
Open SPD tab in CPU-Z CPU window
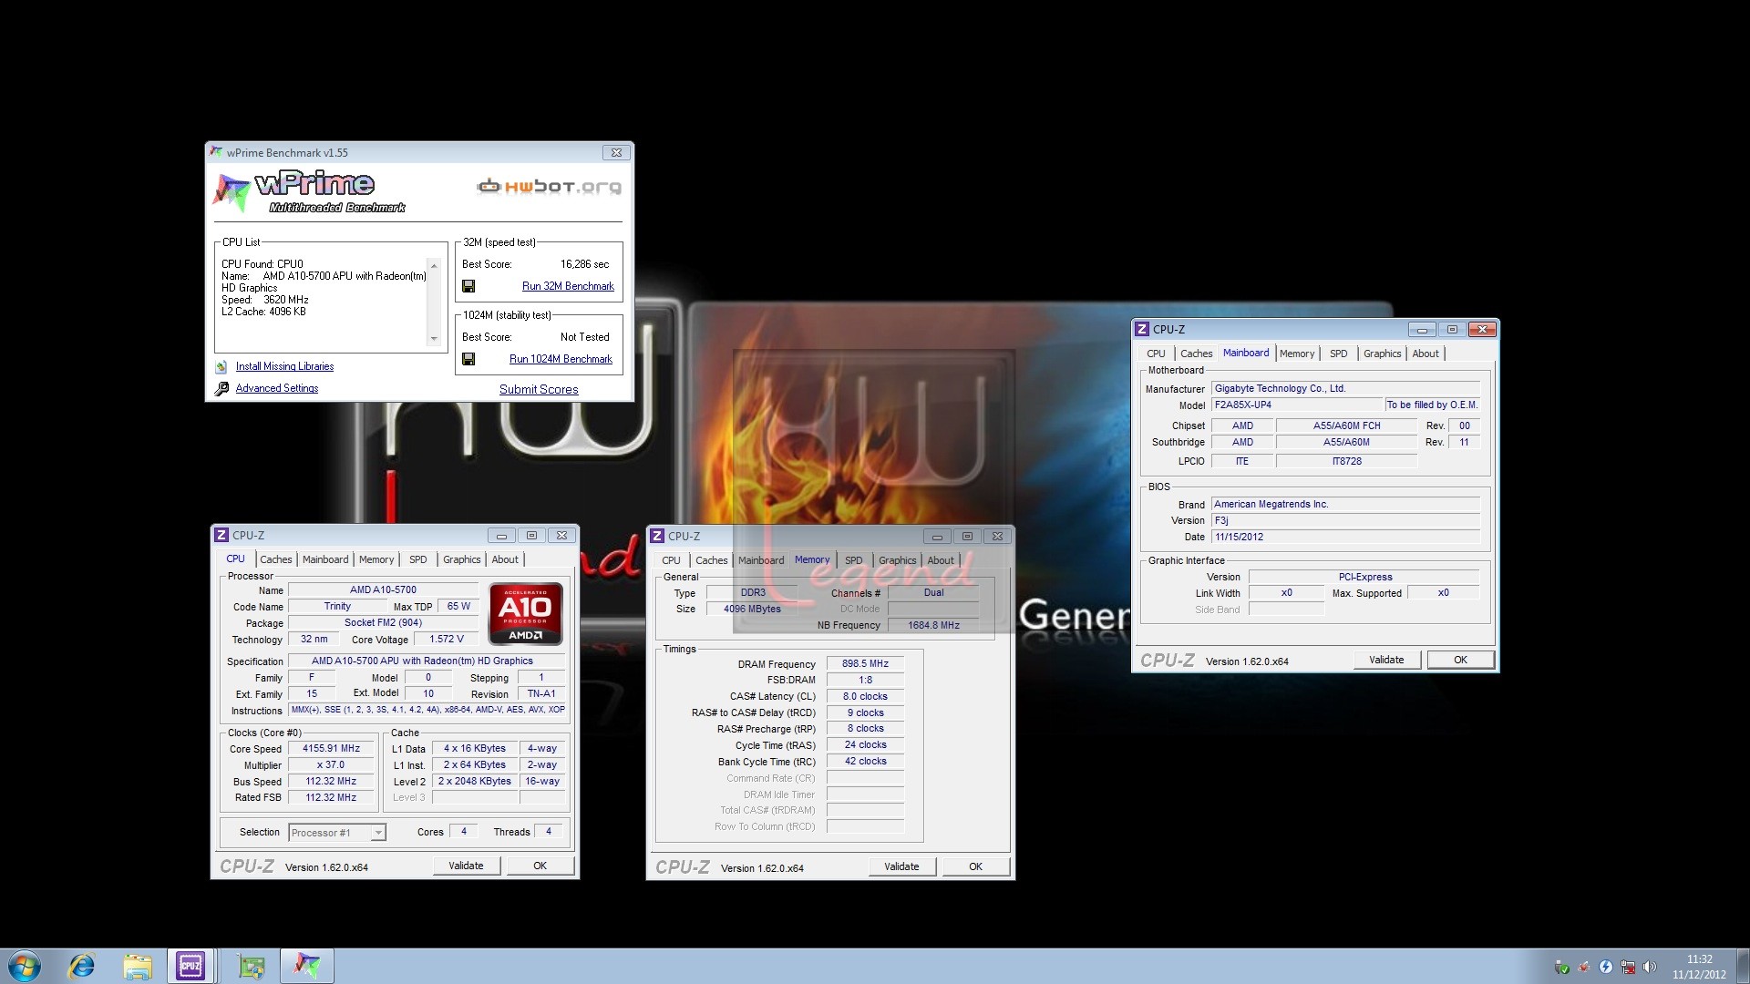tap(417, 559)
